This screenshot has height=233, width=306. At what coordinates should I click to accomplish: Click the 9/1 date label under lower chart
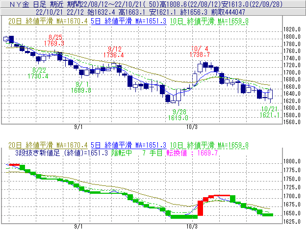(x=78, y=227)
